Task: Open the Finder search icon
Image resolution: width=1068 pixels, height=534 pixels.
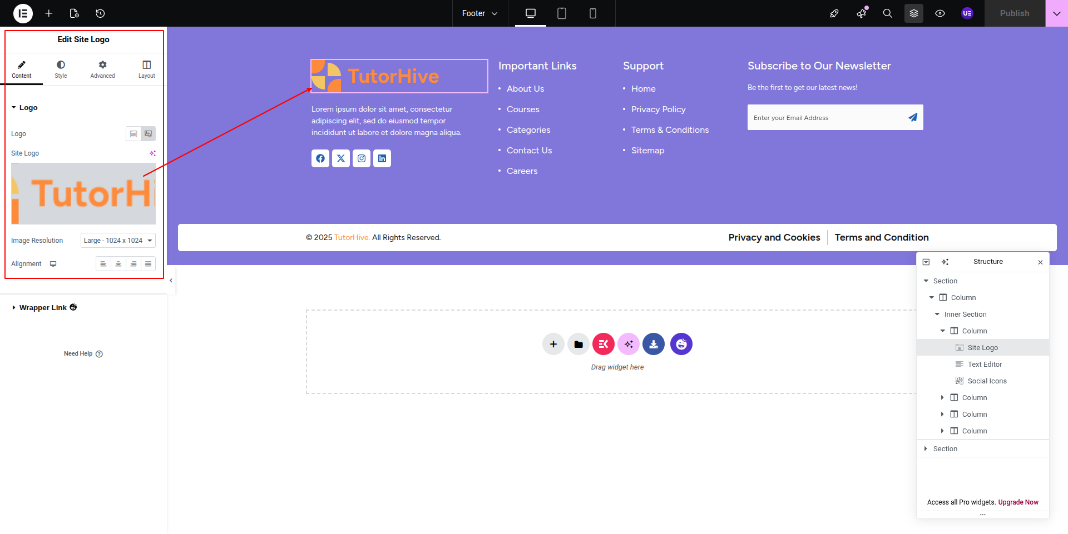Action: (887, 13)
